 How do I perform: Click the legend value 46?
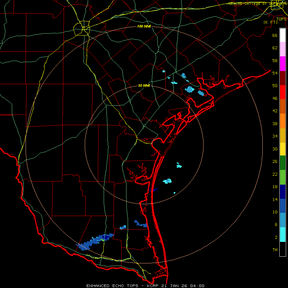275,99
